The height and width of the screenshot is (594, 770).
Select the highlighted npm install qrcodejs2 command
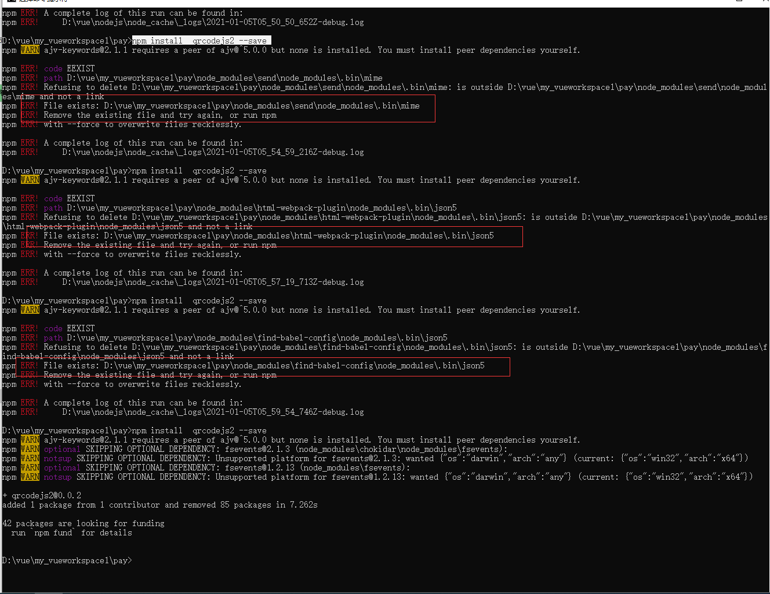pyautogui.click(x=201, y=40)
